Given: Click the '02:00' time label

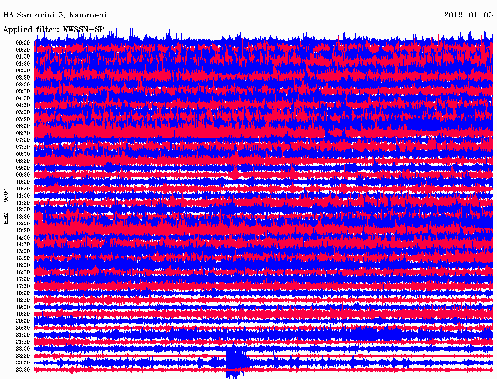Looking at the screenshot, I should point(23,71).
